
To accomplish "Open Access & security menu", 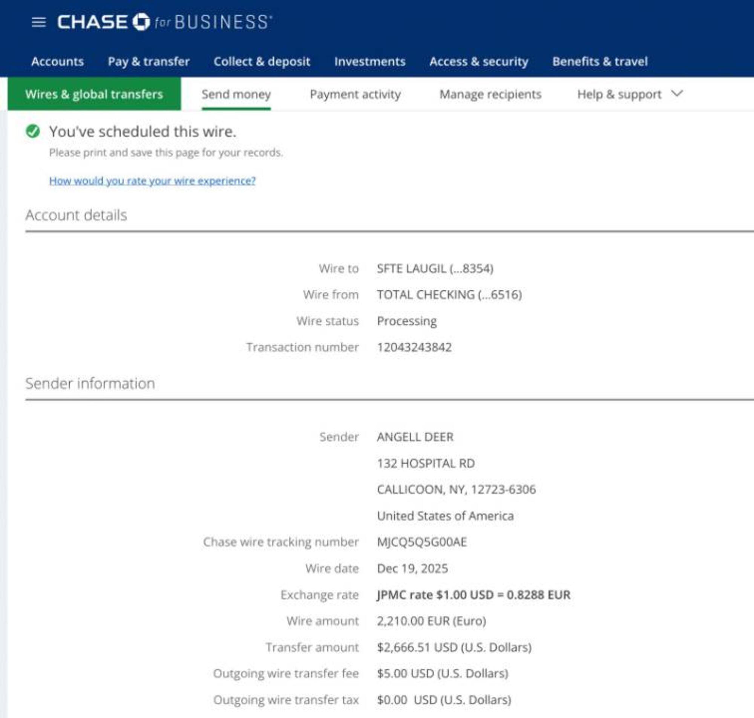I will coord(478,61).
